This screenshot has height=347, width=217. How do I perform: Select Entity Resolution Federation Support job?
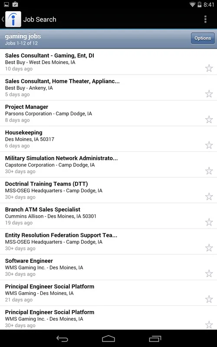[108, 242]
